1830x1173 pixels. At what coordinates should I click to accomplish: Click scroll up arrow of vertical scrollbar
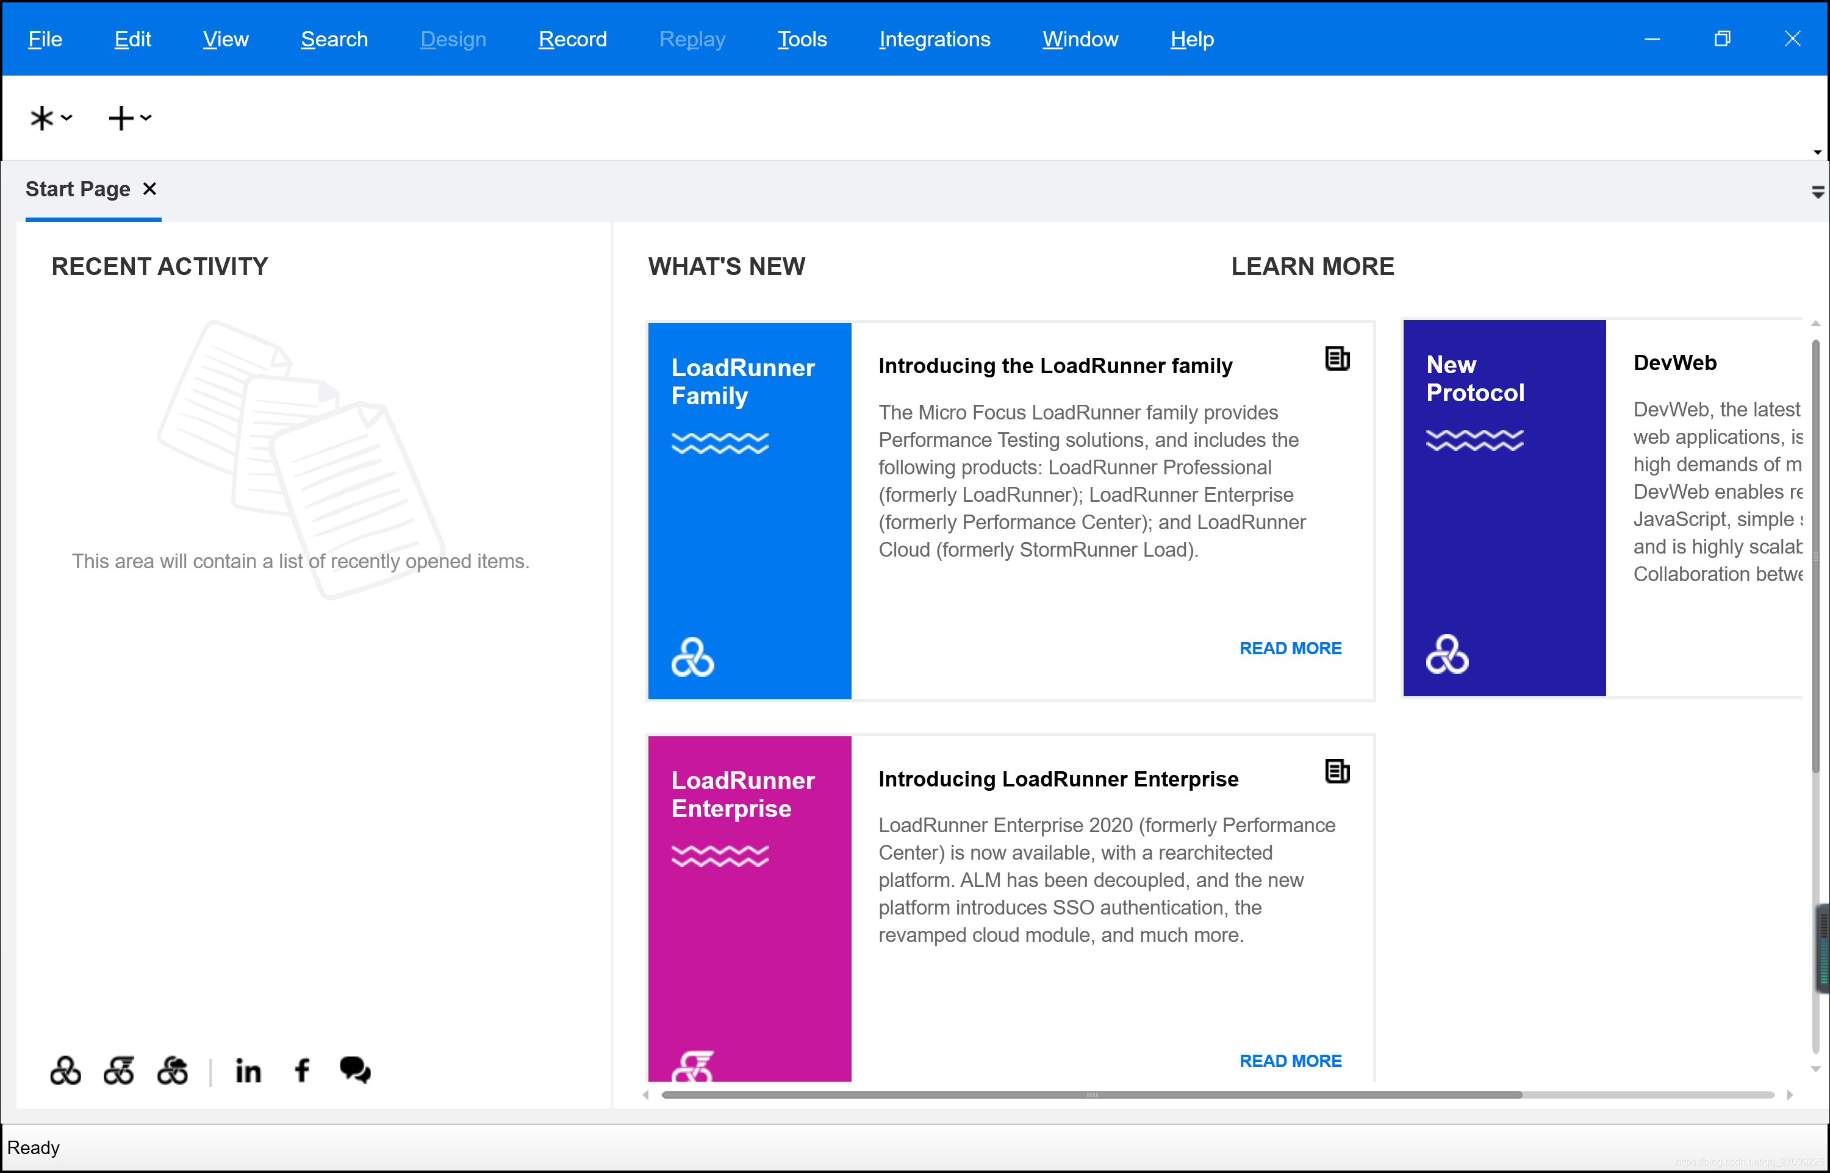(1817, 324)
